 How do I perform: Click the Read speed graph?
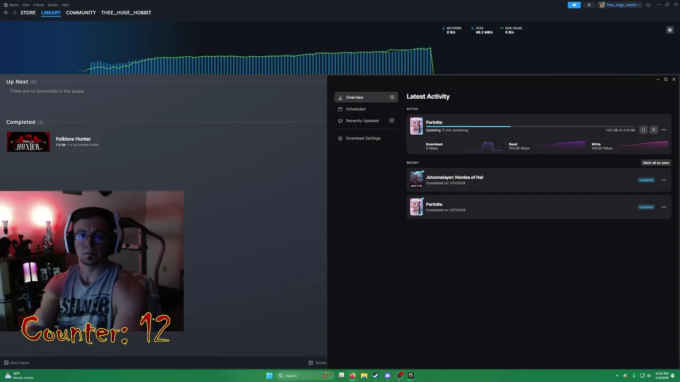pos(559,146)
